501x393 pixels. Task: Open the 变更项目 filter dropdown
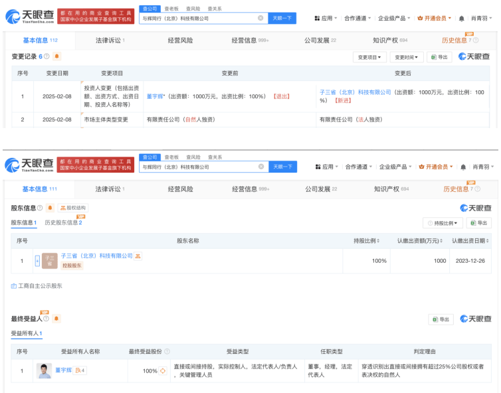coord(369,57)
